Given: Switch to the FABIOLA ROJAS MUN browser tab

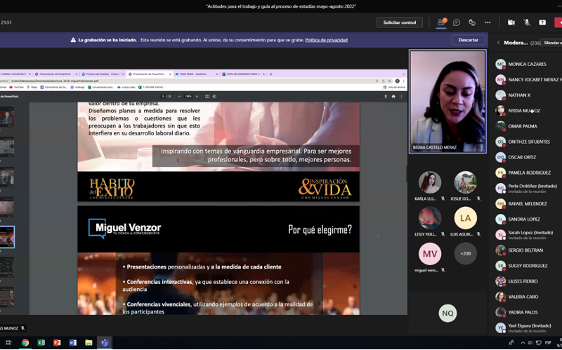Looking at the screenshot, I should pyautogui.click(x=15, y=74).
